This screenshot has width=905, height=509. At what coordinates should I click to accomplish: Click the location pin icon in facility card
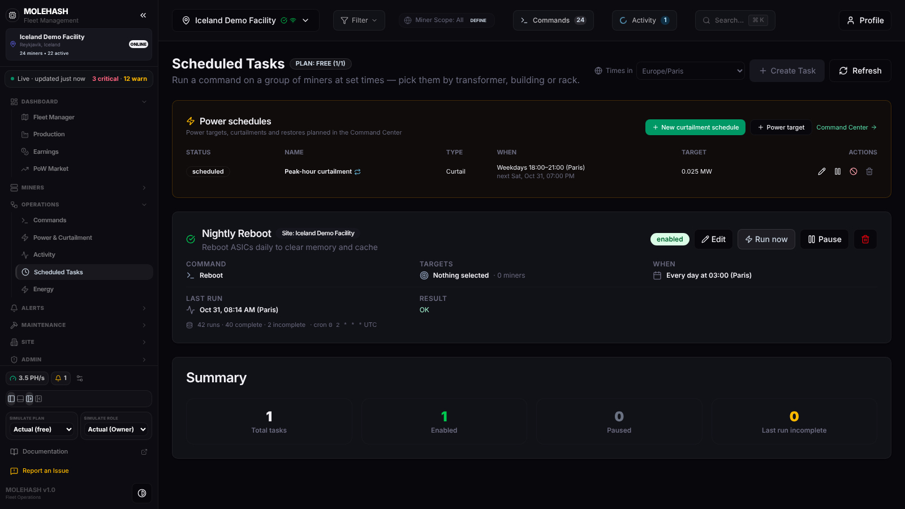pos(13,44)
